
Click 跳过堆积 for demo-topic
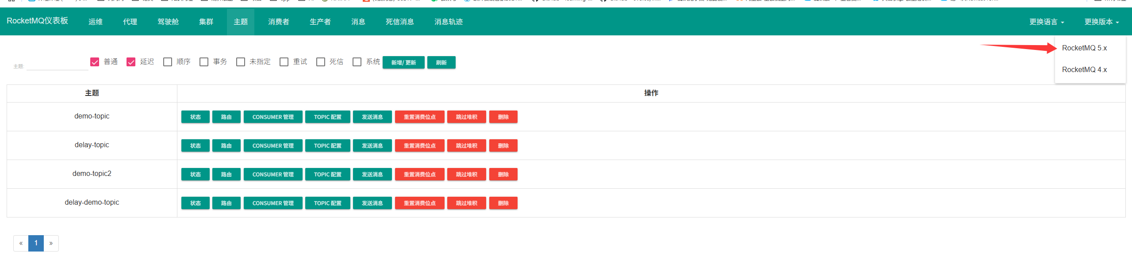coord(467,117)
